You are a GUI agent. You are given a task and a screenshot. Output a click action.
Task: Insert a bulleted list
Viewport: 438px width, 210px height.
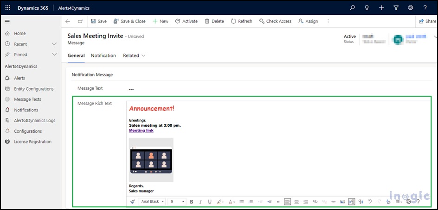(242, 201)
